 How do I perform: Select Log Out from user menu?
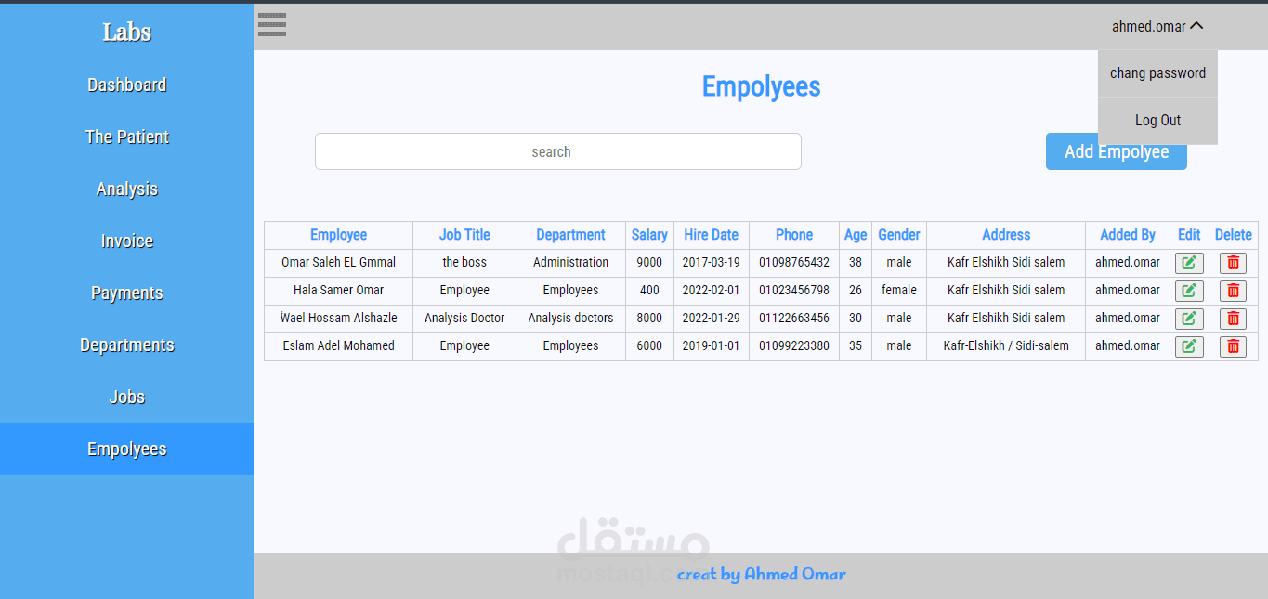[1157, 121]
